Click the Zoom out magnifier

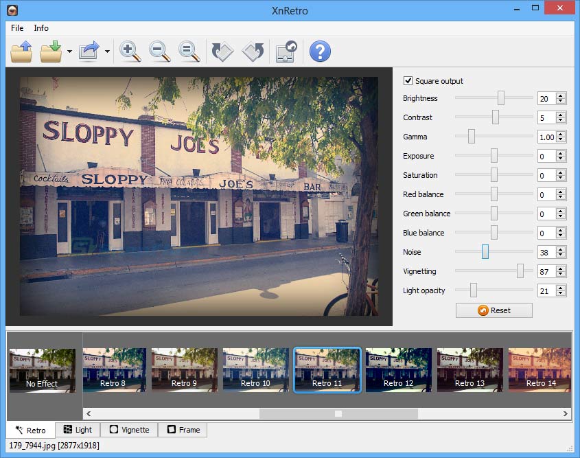pos(159,51)
